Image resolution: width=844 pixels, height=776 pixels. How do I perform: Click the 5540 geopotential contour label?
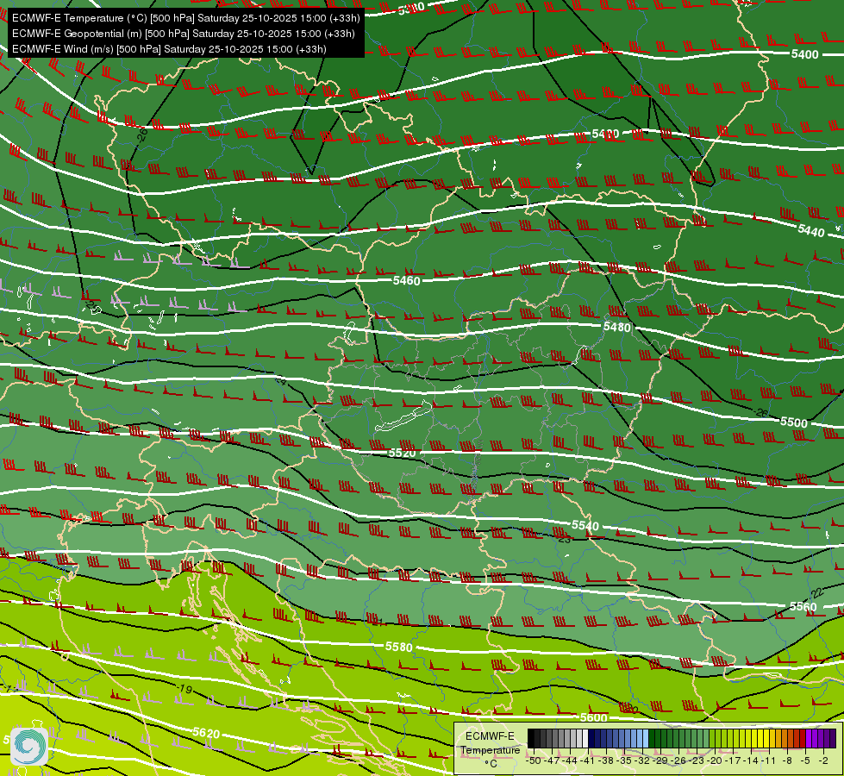585,525
